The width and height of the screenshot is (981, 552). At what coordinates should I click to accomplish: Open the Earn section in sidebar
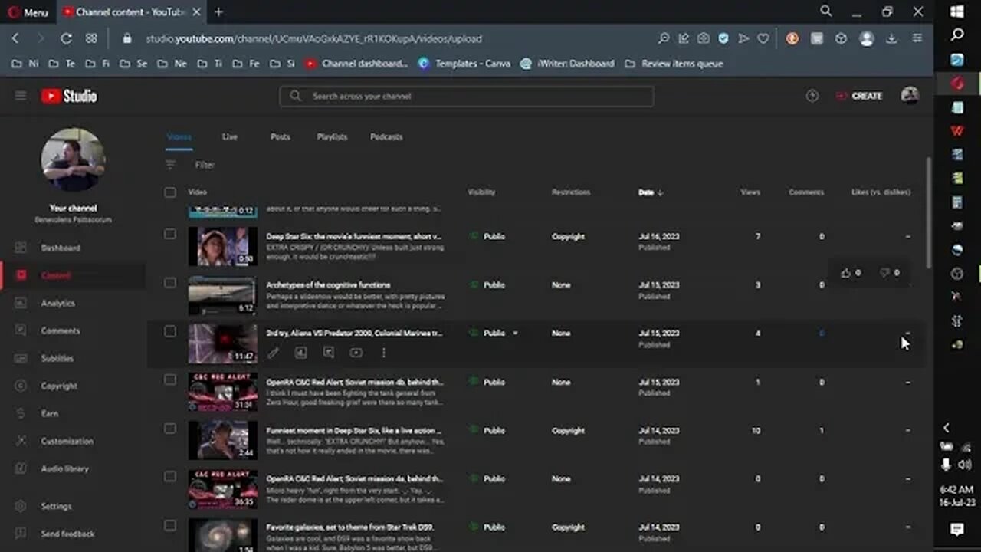pos(49,413)
